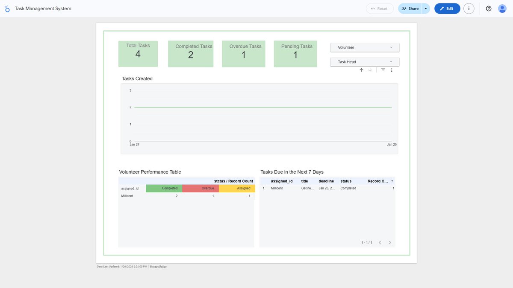The image size is (513, 288).
Task: Click the 'Volunteer Performance Table' heading
Action: [150, 172]
